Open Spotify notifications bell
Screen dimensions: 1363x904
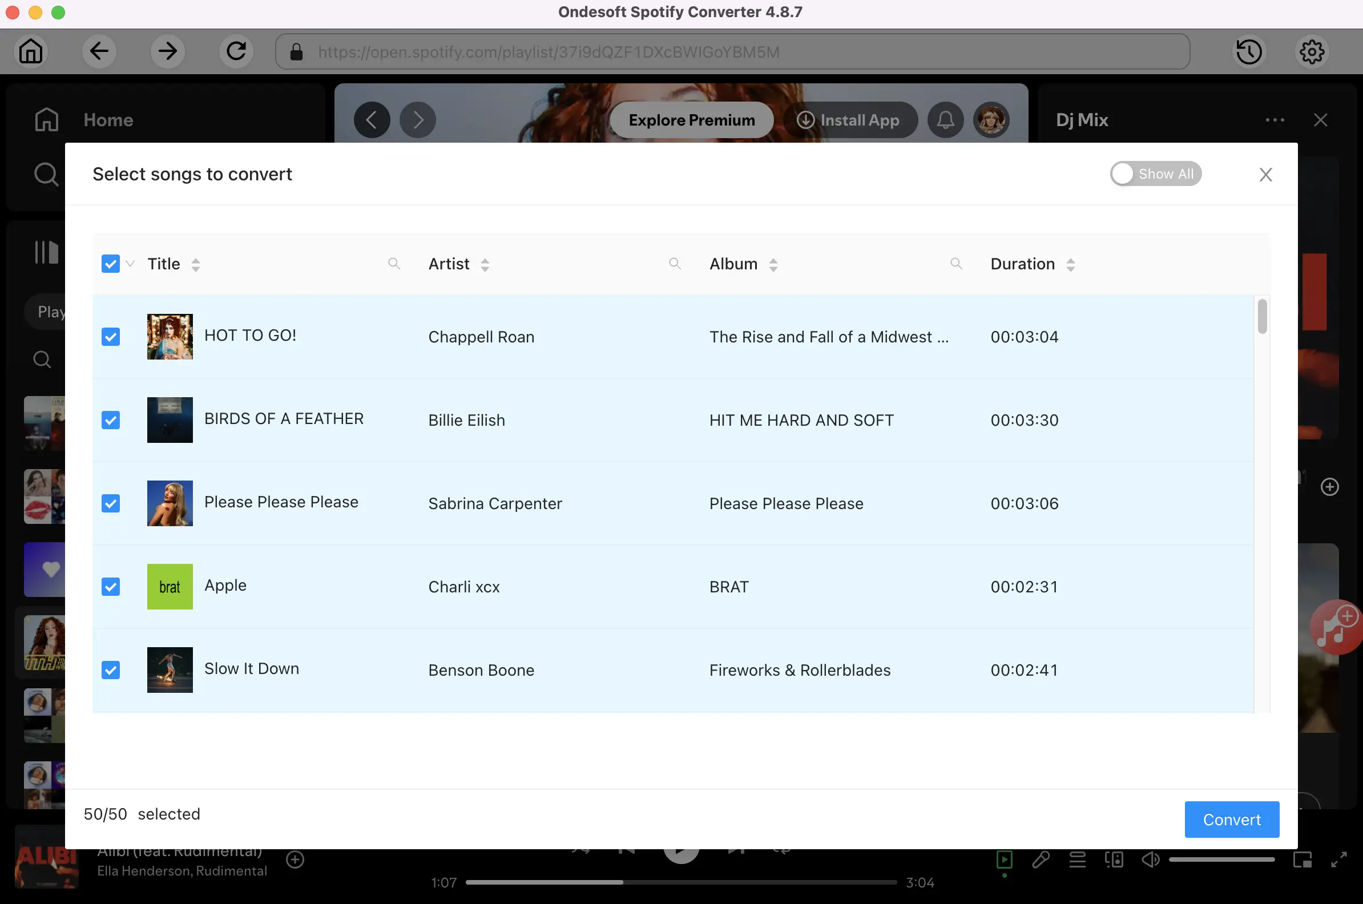[945, 120]
